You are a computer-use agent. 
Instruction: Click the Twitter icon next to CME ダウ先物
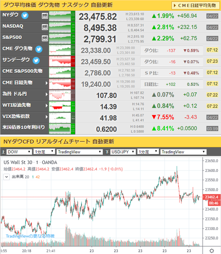coord(39,49)
